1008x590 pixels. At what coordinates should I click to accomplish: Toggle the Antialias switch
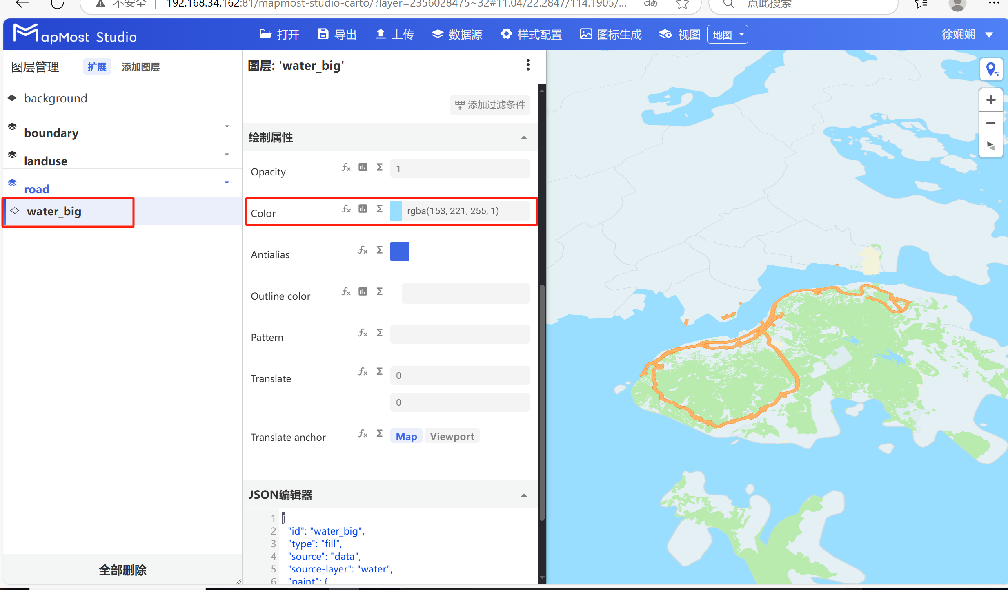tap(400, 251)
